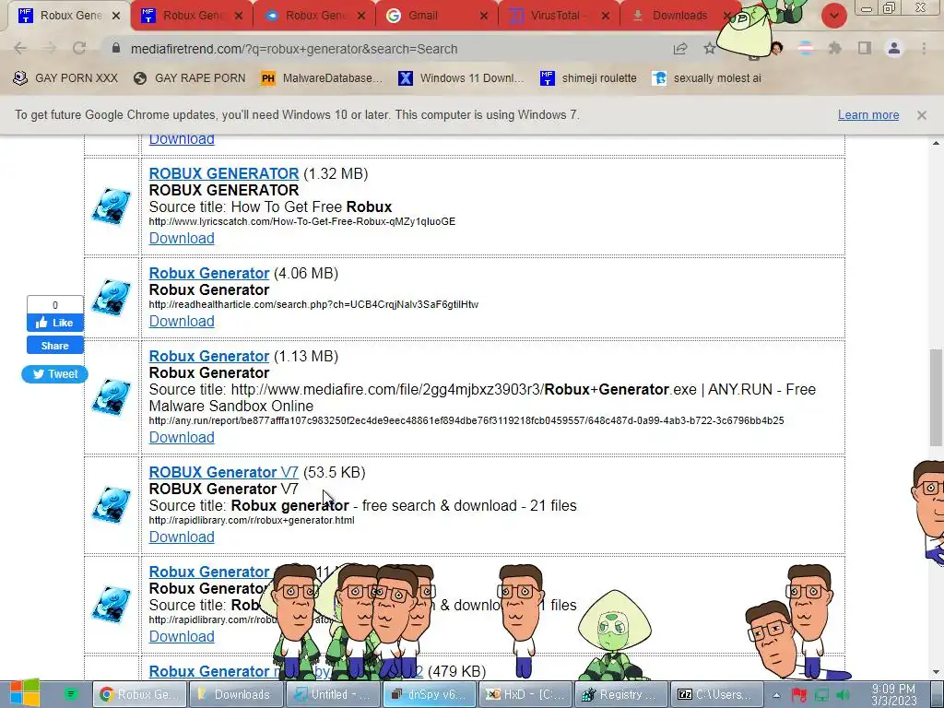Open Robux Generator (1.13 MB) title link

click(209, 357)
